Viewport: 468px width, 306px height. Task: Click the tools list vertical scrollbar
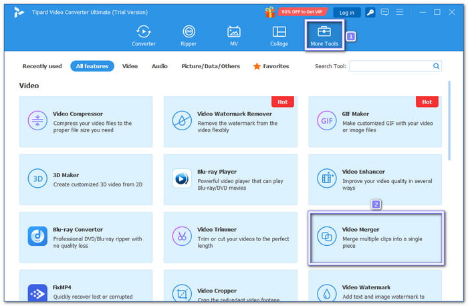449,121
